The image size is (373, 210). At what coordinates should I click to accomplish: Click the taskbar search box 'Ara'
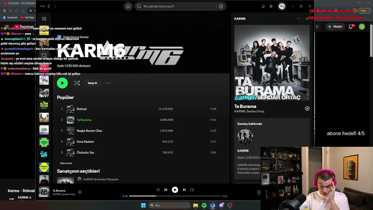170,205
